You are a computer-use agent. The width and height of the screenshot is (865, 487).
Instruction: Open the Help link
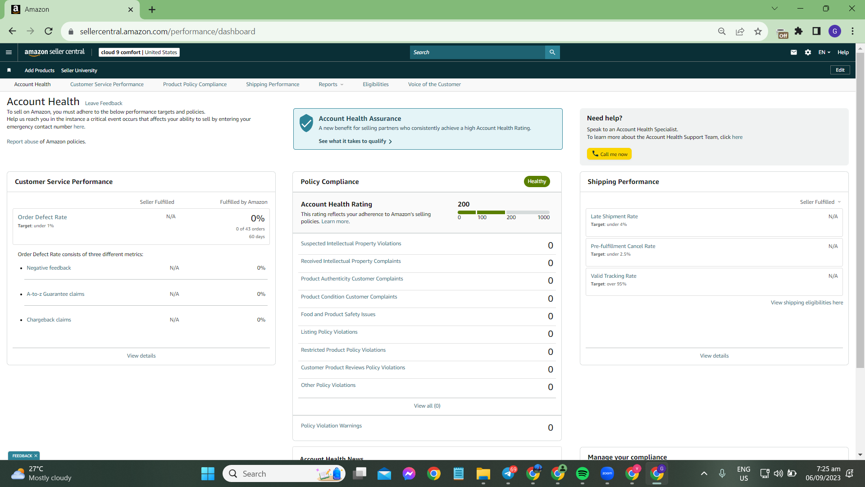[x=843, y=52]
